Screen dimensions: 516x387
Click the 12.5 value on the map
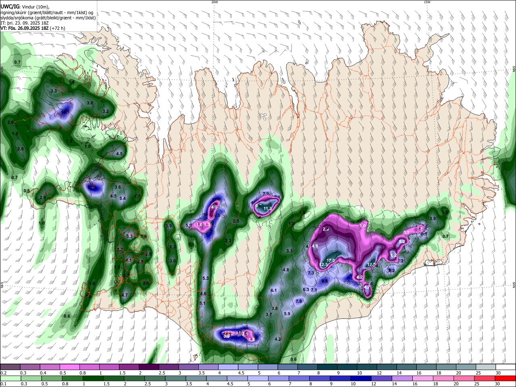coord(323,265)
